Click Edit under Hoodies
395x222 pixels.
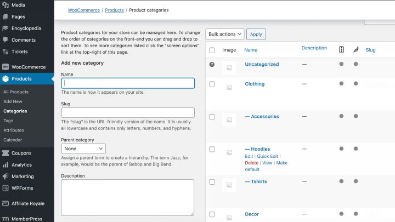tap(249, 156)
